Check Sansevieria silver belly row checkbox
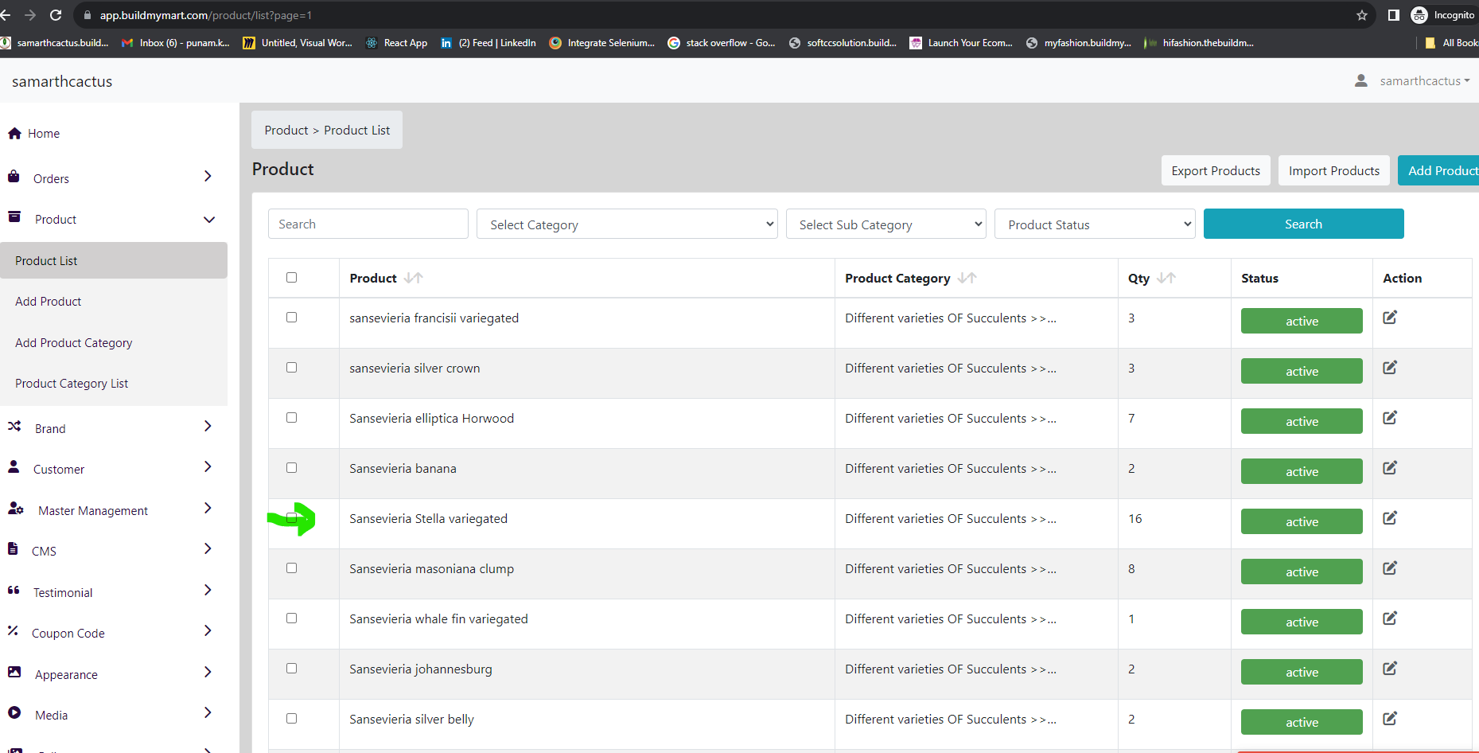 click(292, 719)
